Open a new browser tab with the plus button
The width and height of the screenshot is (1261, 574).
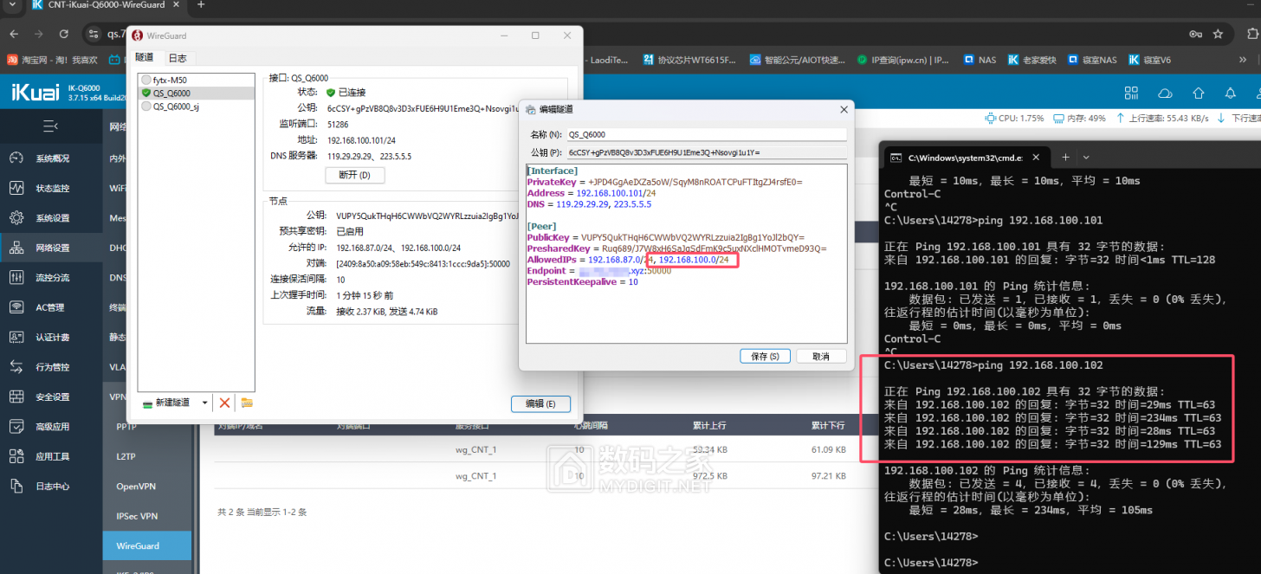[201, 5]
